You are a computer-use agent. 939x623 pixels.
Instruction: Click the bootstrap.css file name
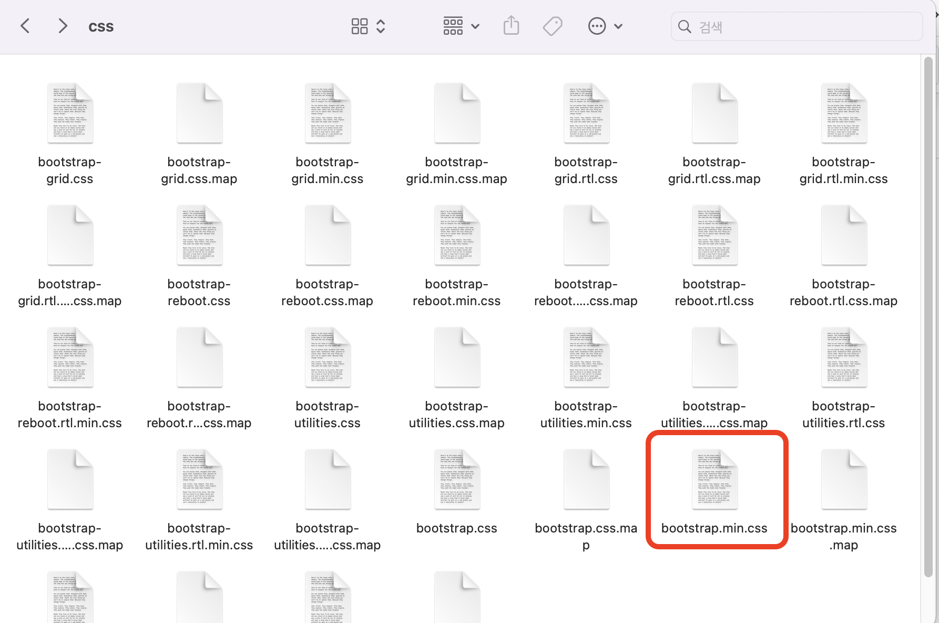click(x=457, y=528)
